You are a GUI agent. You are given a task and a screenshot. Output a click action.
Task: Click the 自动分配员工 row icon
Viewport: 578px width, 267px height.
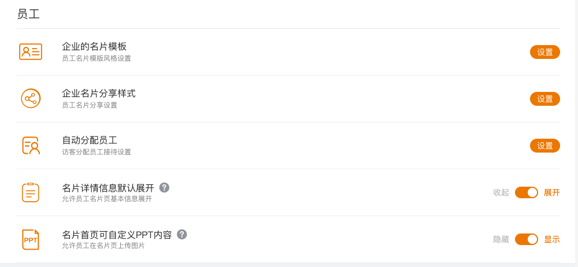[31, 145]
